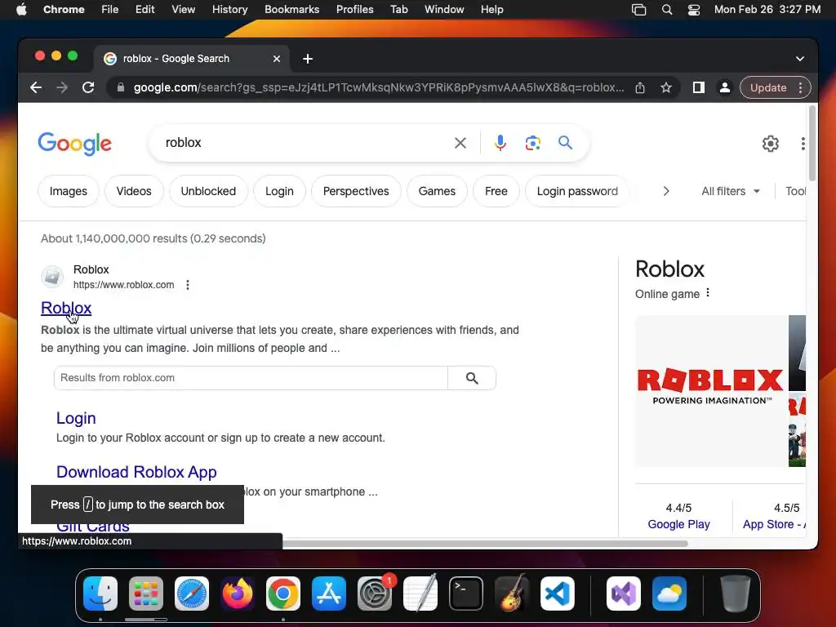Open the site info lock icon
The height and width of the screenshot is (627, 836).
click(x=121, y=87)
